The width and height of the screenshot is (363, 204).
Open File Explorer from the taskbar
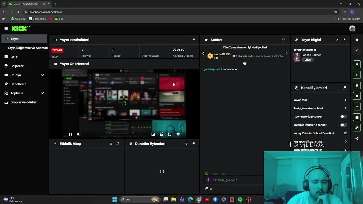coord(174,200)
